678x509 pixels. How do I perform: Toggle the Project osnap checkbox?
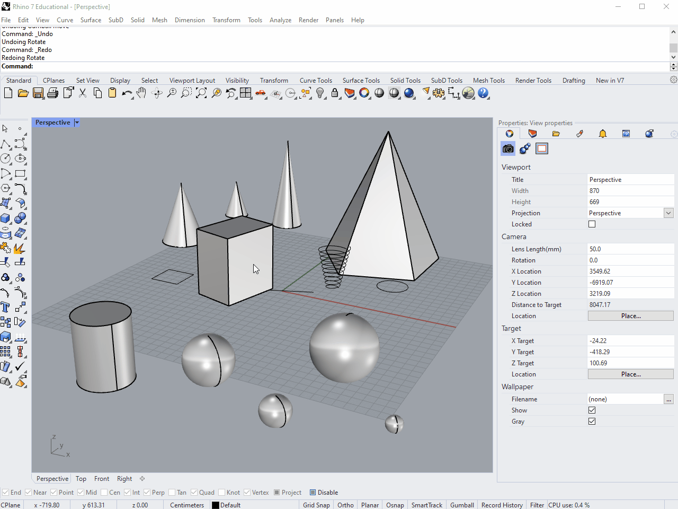(x=277, y=492)
